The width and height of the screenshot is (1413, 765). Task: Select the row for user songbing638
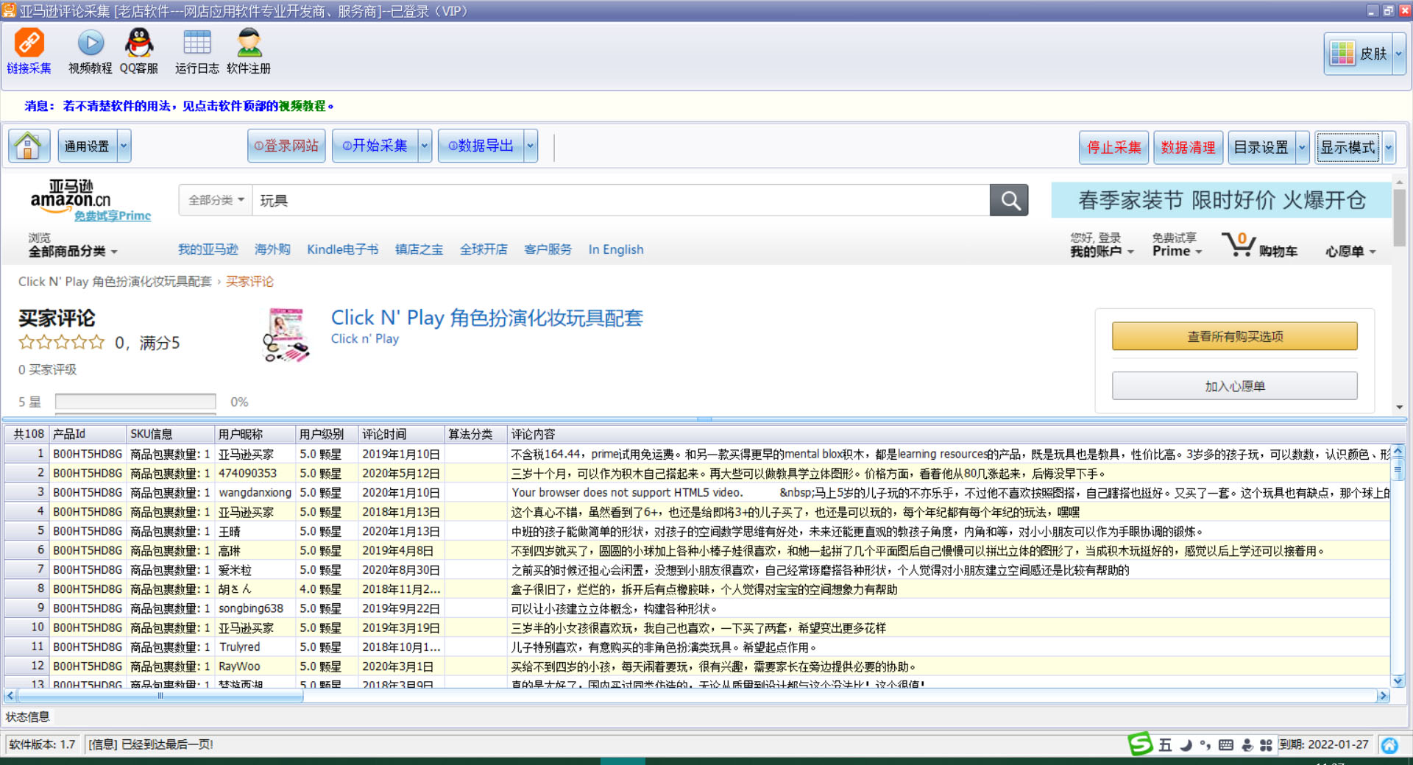pyautogui.click(x=697, y=608)
